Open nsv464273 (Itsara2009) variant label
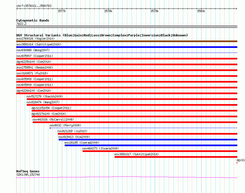245x193 pixels. click(100, 148)
